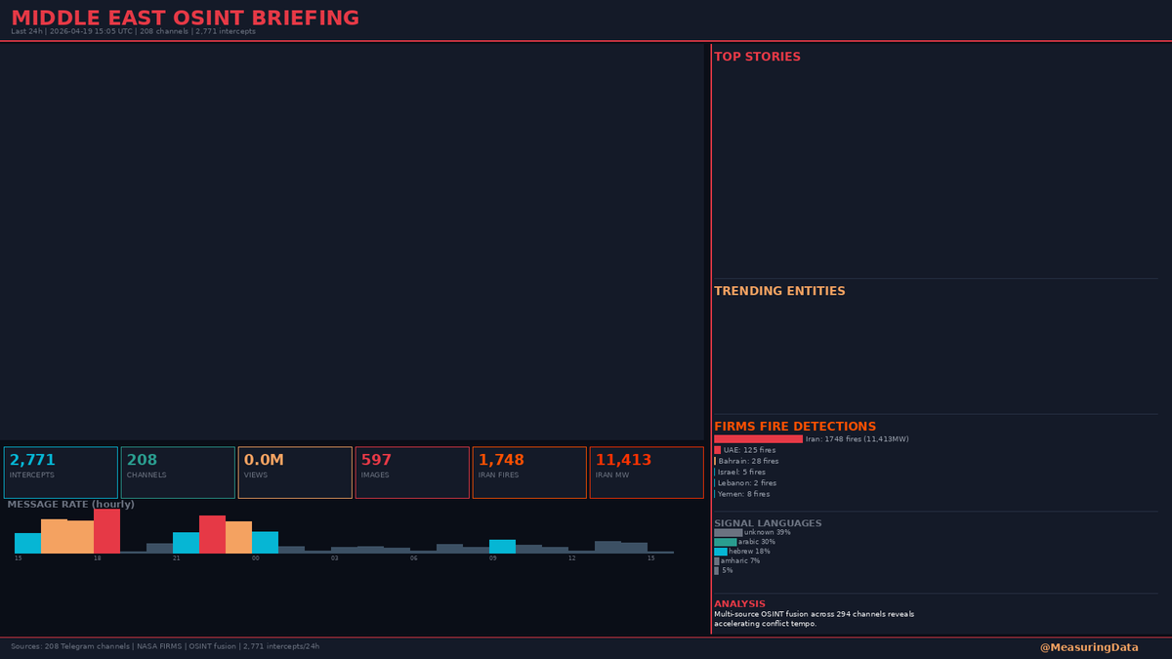Click the hour 00 axis label
Screen dimensions: 1172x659
(x=256, y=558)
